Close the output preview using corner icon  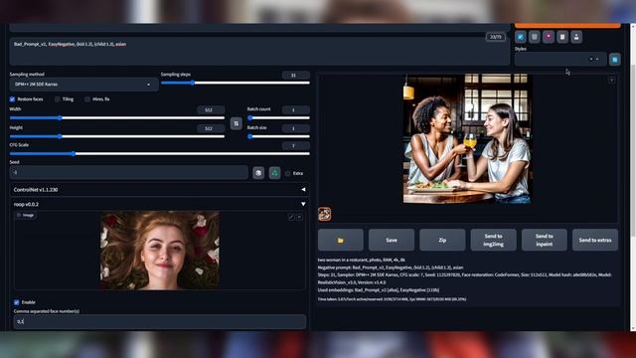pos(611,81)
